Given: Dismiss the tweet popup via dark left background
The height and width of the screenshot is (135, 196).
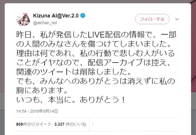Looking at the screenshot, I should click(x=2, y=62).
